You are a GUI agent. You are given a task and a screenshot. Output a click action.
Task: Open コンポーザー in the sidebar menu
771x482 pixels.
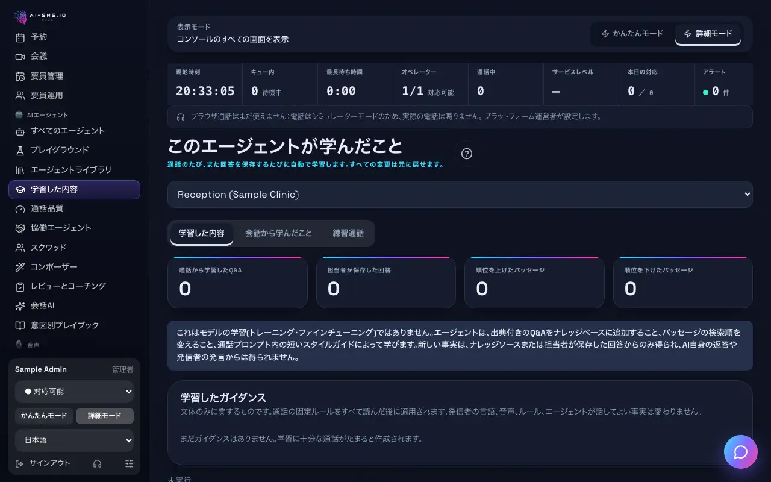click(x=74, y=267)
